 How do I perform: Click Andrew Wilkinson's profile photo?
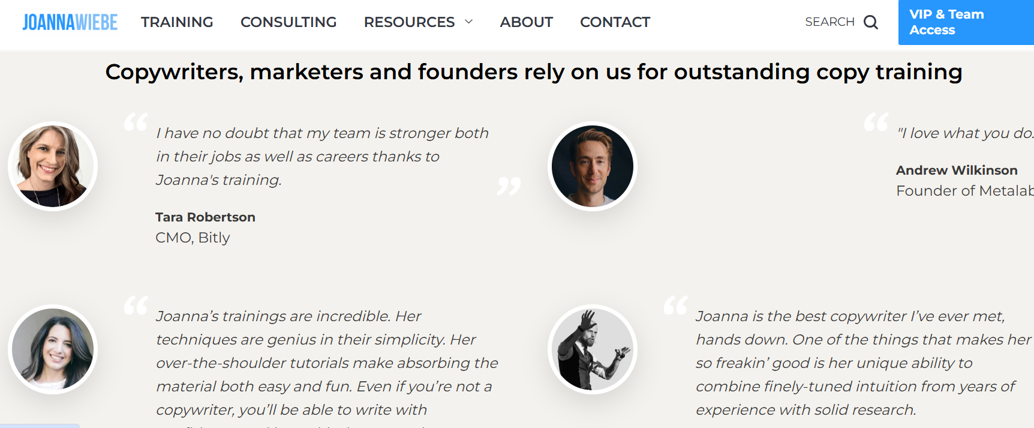593,166
